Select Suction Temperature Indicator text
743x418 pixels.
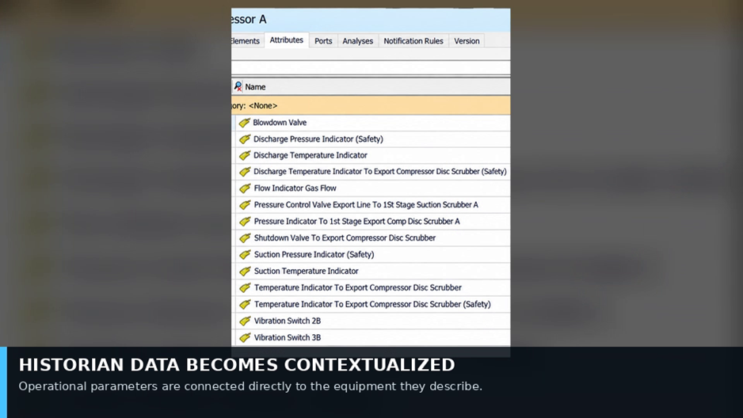point(306,272)
